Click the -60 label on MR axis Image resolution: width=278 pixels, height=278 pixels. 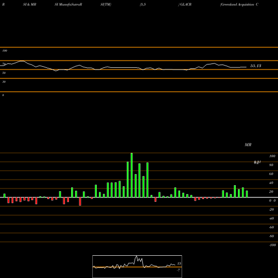271,227
